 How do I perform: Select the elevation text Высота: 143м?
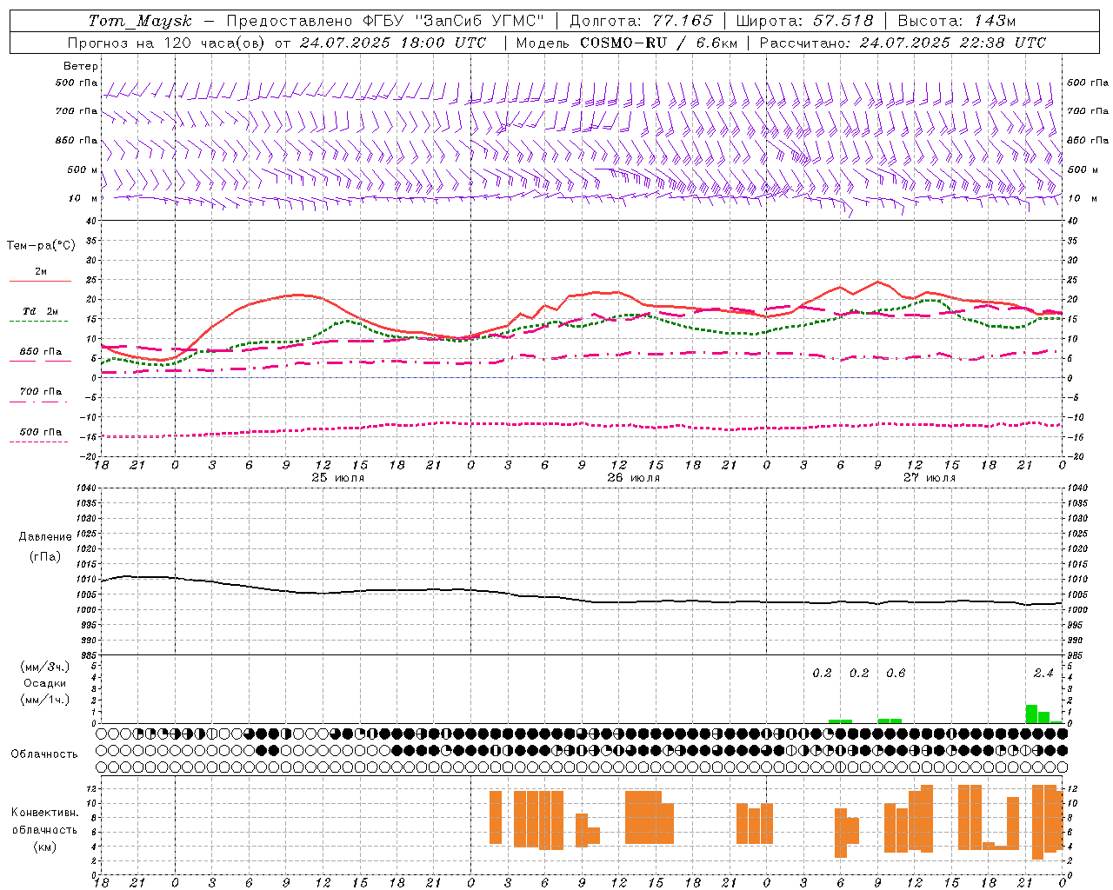(x=956, y=21)
